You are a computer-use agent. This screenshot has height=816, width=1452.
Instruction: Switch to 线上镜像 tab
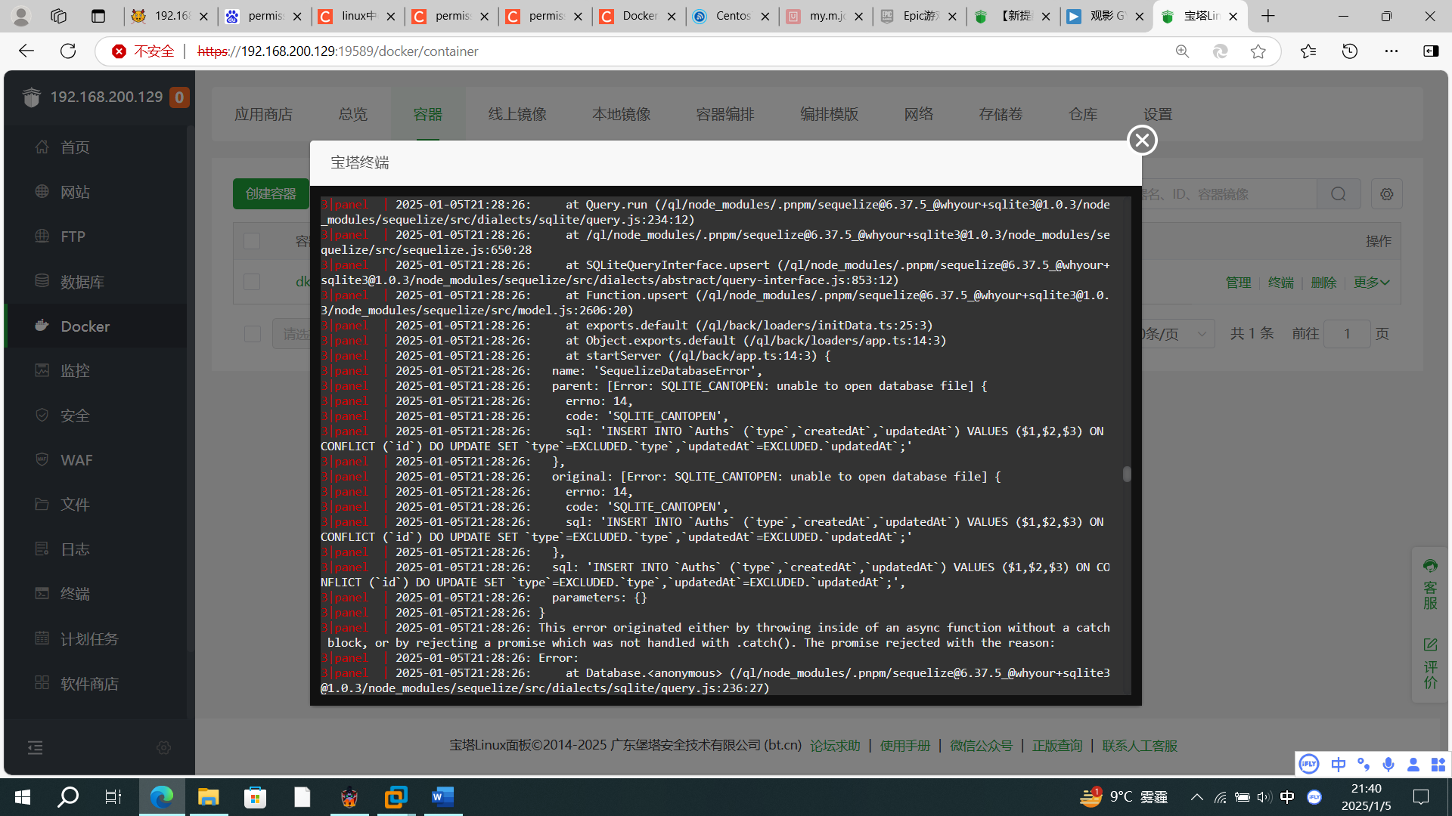517,114
